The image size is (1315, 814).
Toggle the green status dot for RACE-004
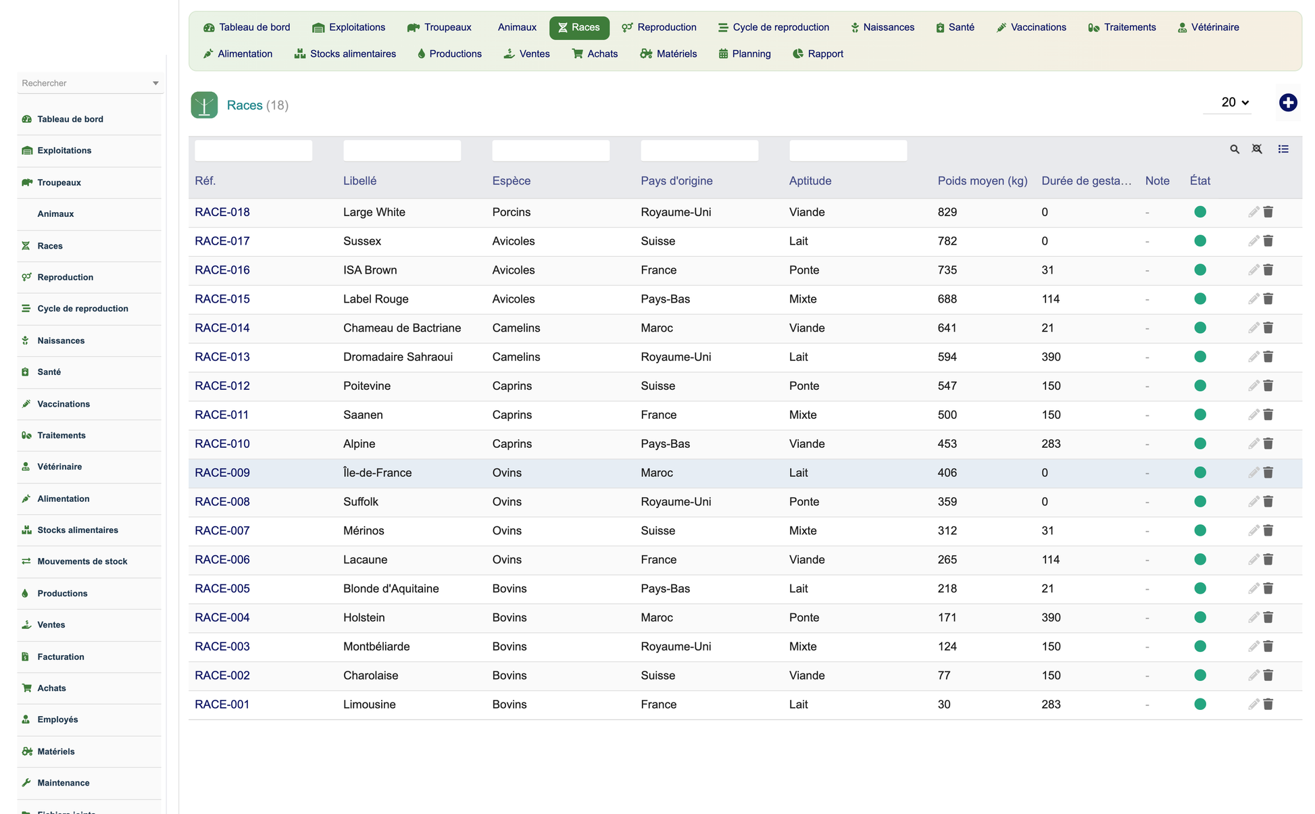tap(1199, 617)
